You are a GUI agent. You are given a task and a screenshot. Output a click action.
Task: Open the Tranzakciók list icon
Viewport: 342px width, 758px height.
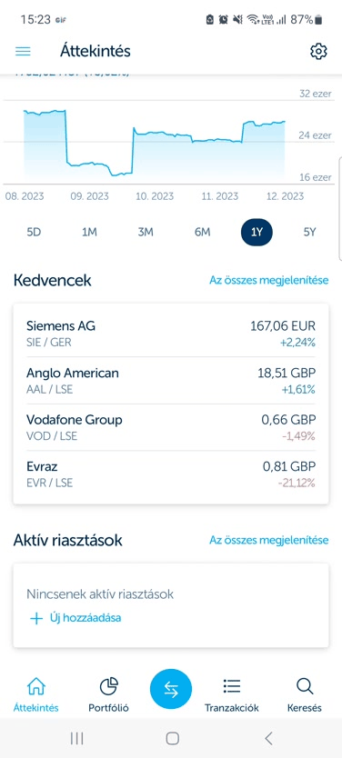(x=232, y=685)
